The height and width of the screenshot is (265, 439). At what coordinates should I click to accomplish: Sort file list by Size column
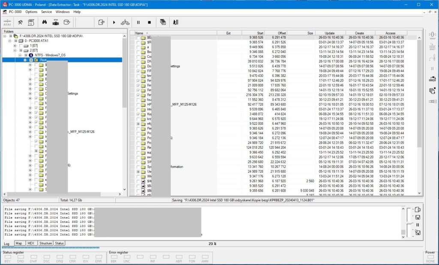click(301, 33)
